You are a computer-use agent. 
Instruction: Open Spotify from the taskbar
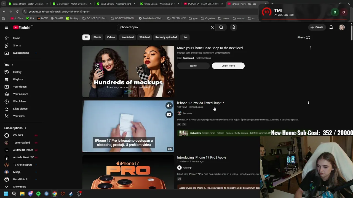coord(38,194)
